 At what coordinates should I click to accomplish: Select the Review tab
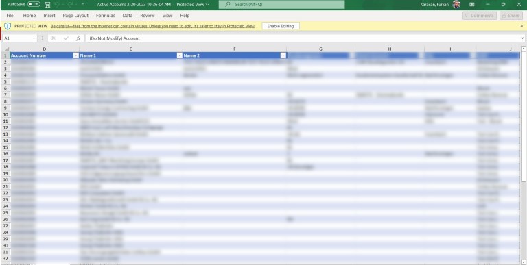click(148, 16)
